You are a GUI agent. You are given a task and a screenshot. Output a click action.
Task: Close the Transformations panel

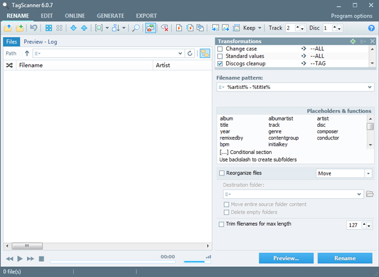click(x=373, y=41)
